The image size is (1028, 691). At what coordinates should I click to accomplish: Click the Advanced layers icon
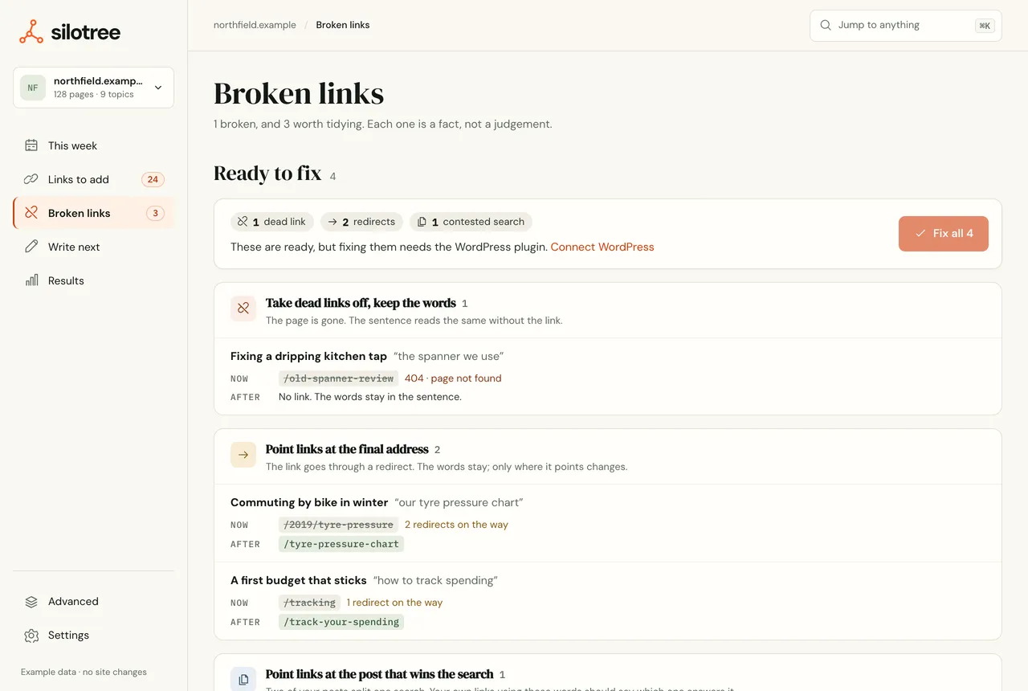[31, 601]
